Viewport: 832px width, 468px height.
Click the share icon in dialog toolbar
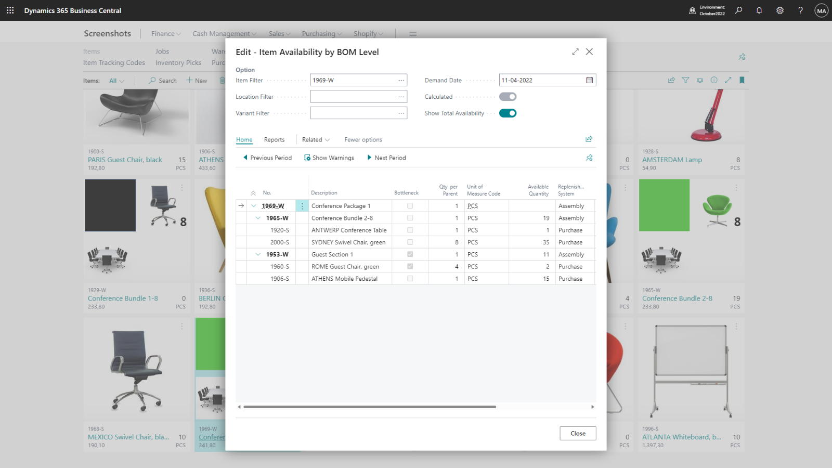pyautogui.click(x=589, y=139)
